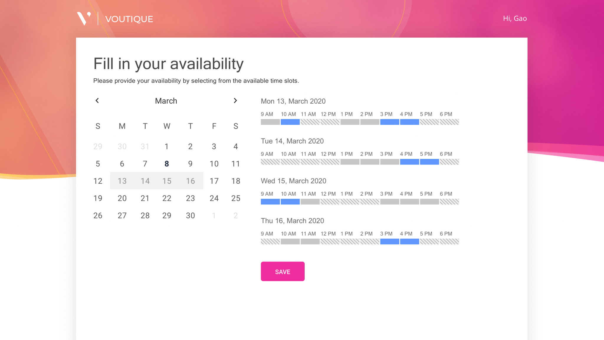This screenshot has width=604, height=340.
Task: Select the 1 PM slot on Mon 13
Action: click(350, 122)
